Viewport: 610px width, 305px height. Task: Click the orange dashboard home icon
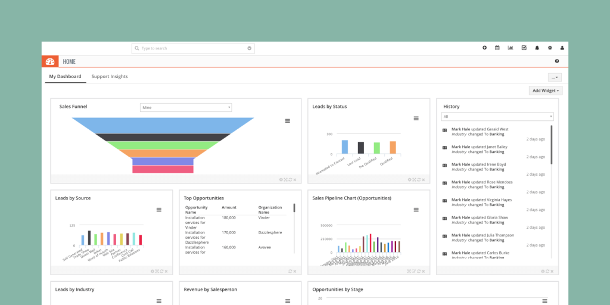coord(50,61)
